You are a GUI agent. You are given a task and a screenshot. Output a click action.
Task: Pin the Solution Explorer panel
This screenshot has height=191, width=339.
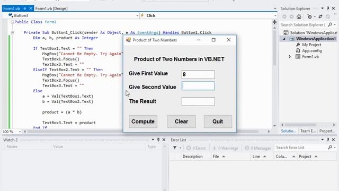pyautogui.click(x=328, y=8)
